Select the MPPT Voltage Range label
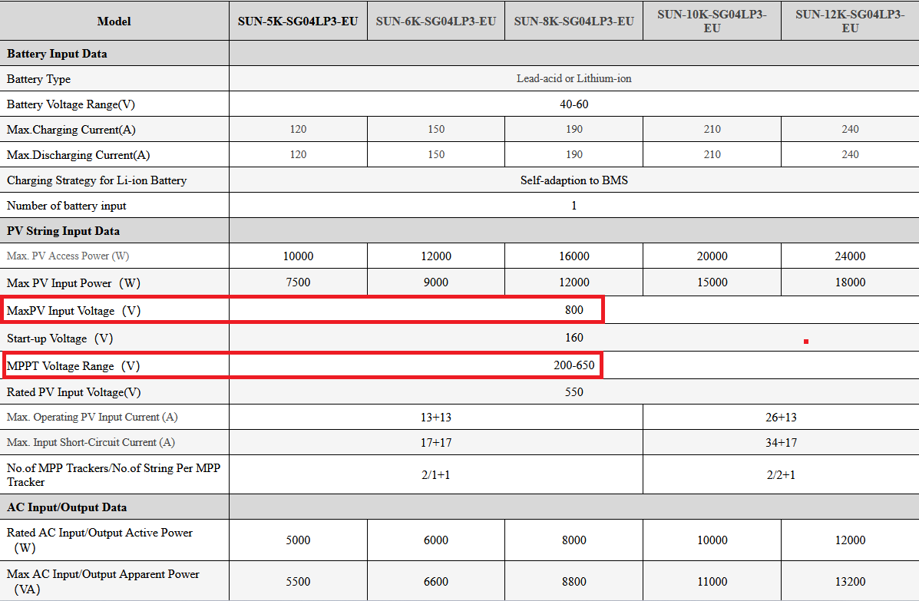Image resolution: width=919 pixels, height=601 pixels. coord(73,366)
